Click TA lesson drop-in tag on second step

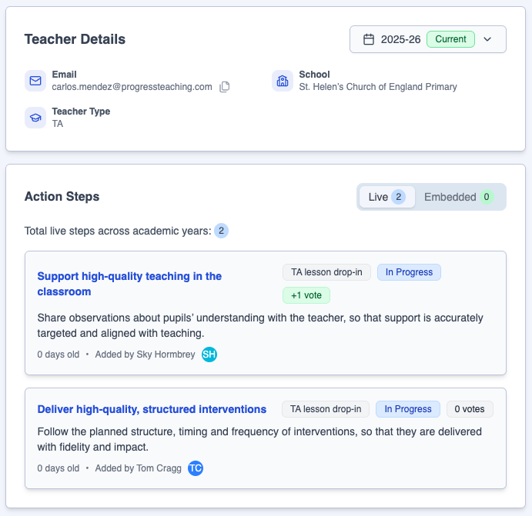(326, 409)
